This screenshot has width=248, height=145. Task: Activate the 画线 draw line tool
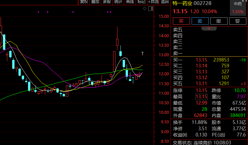(130, 2)
